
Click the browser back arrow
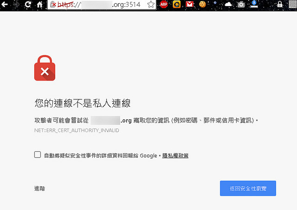pyautogui.click(x=5, y=5)
